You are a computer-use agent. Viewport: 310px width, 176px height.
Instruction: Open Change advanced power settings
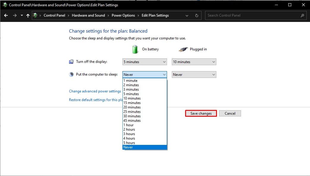point(94,91)
